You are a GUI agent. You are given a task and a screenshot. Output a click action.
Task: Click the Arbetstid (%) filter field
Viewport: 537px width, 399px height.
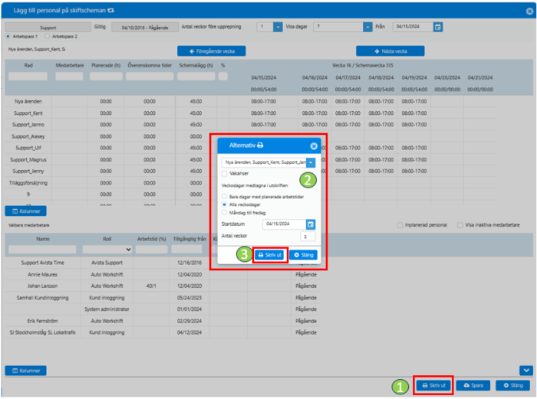151,250
